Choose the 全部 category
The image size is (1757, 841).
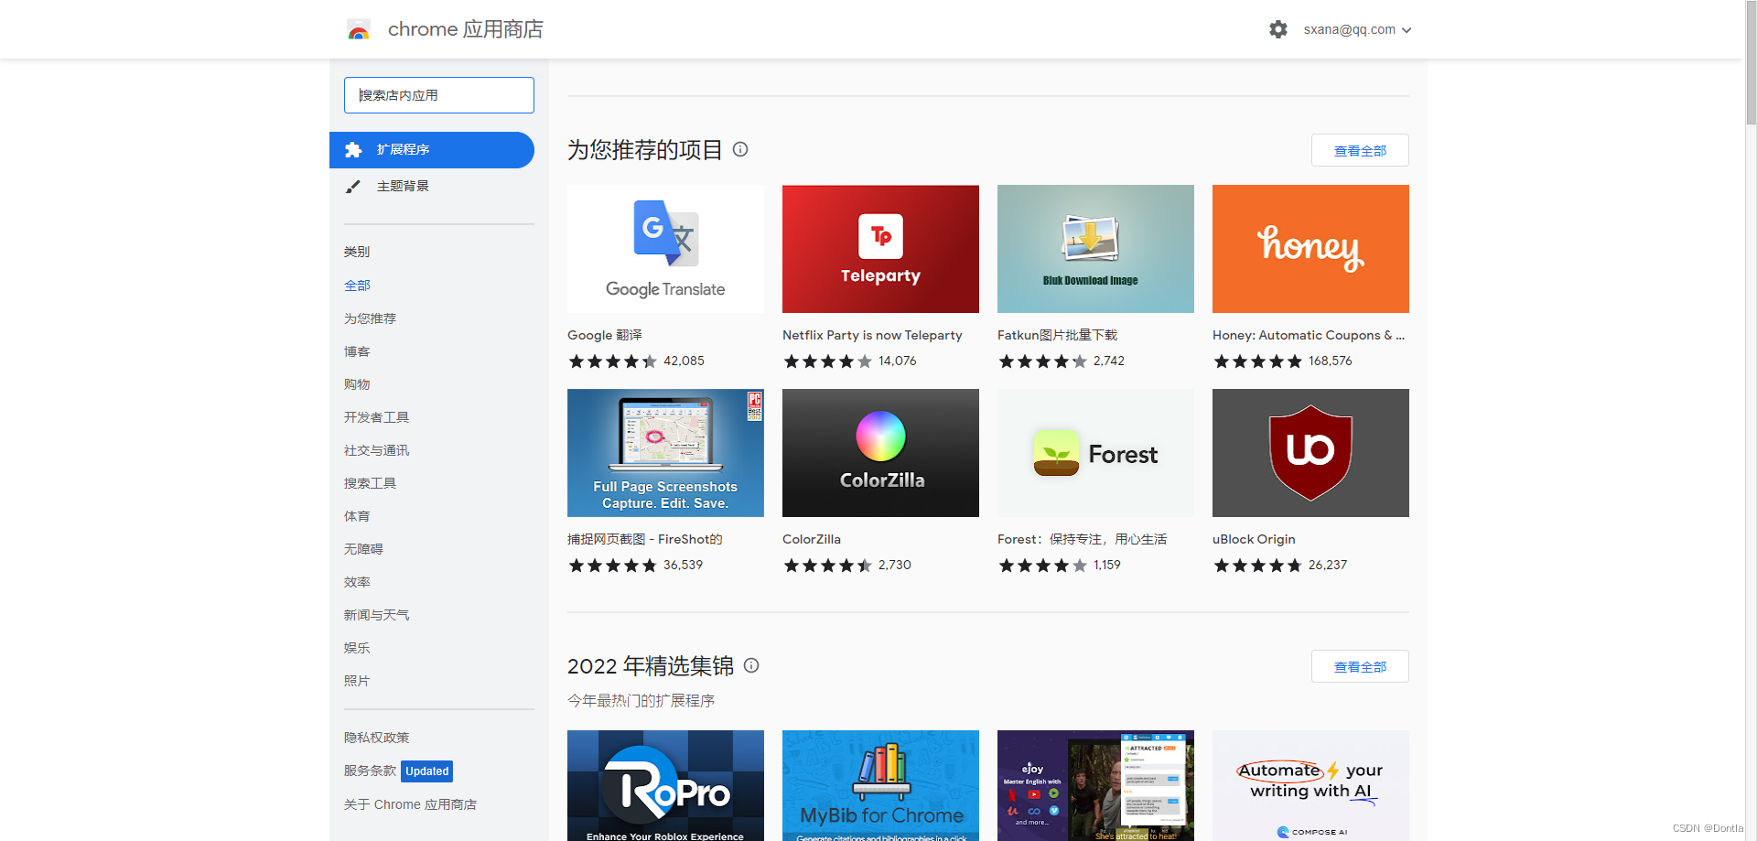[357, 286]
